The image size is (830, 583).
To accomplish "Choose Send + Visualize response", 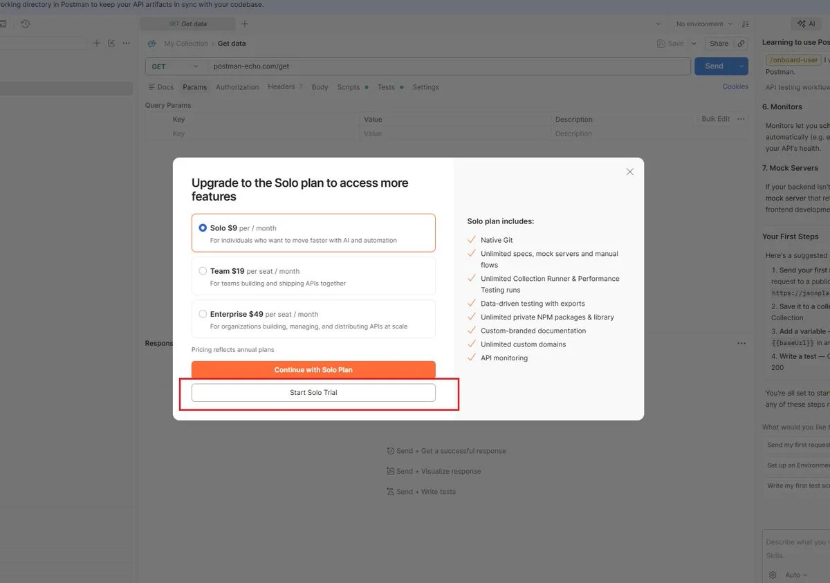I will [x=434, y=472].
